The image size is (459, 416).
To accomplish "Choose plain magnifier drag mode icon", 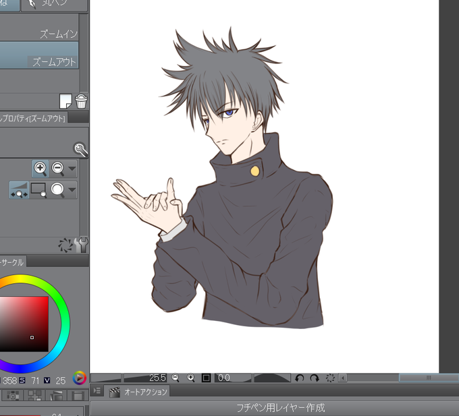I will [x=57, y=190].
